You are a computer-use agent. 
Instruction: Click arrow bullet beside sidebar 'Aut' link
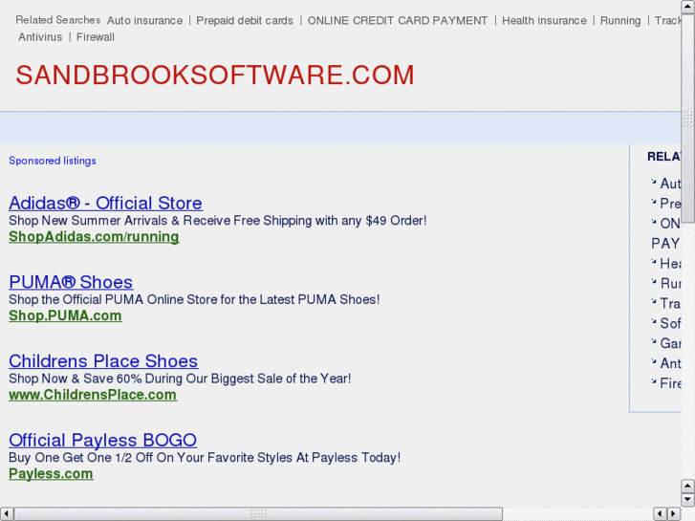coord(653,182)
